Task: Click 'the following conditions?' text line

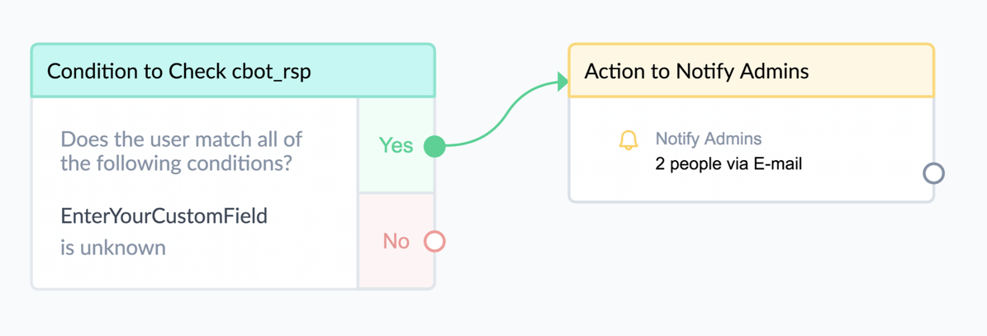Action: pyautogui.click(x=176, y=164)
